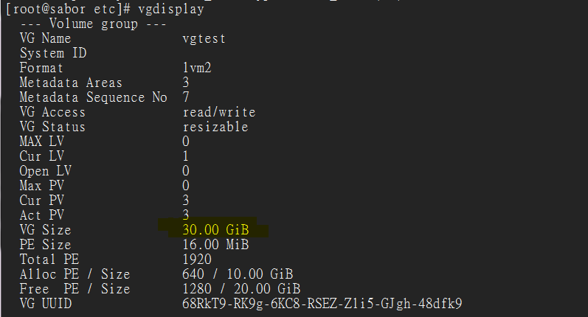Click the root@sabor shell prompt

68,9
